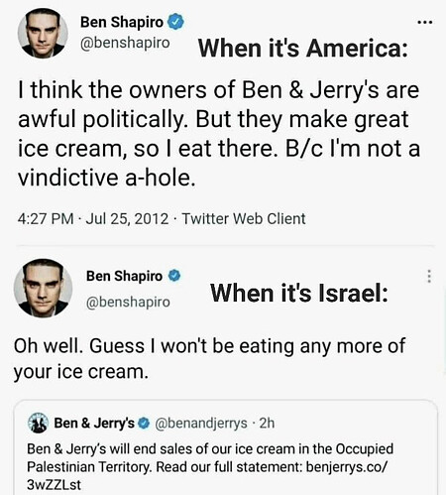Open the Ben & Jerry's cow logo avatar
Screen dimensions: 446x495
coord(38,423)
